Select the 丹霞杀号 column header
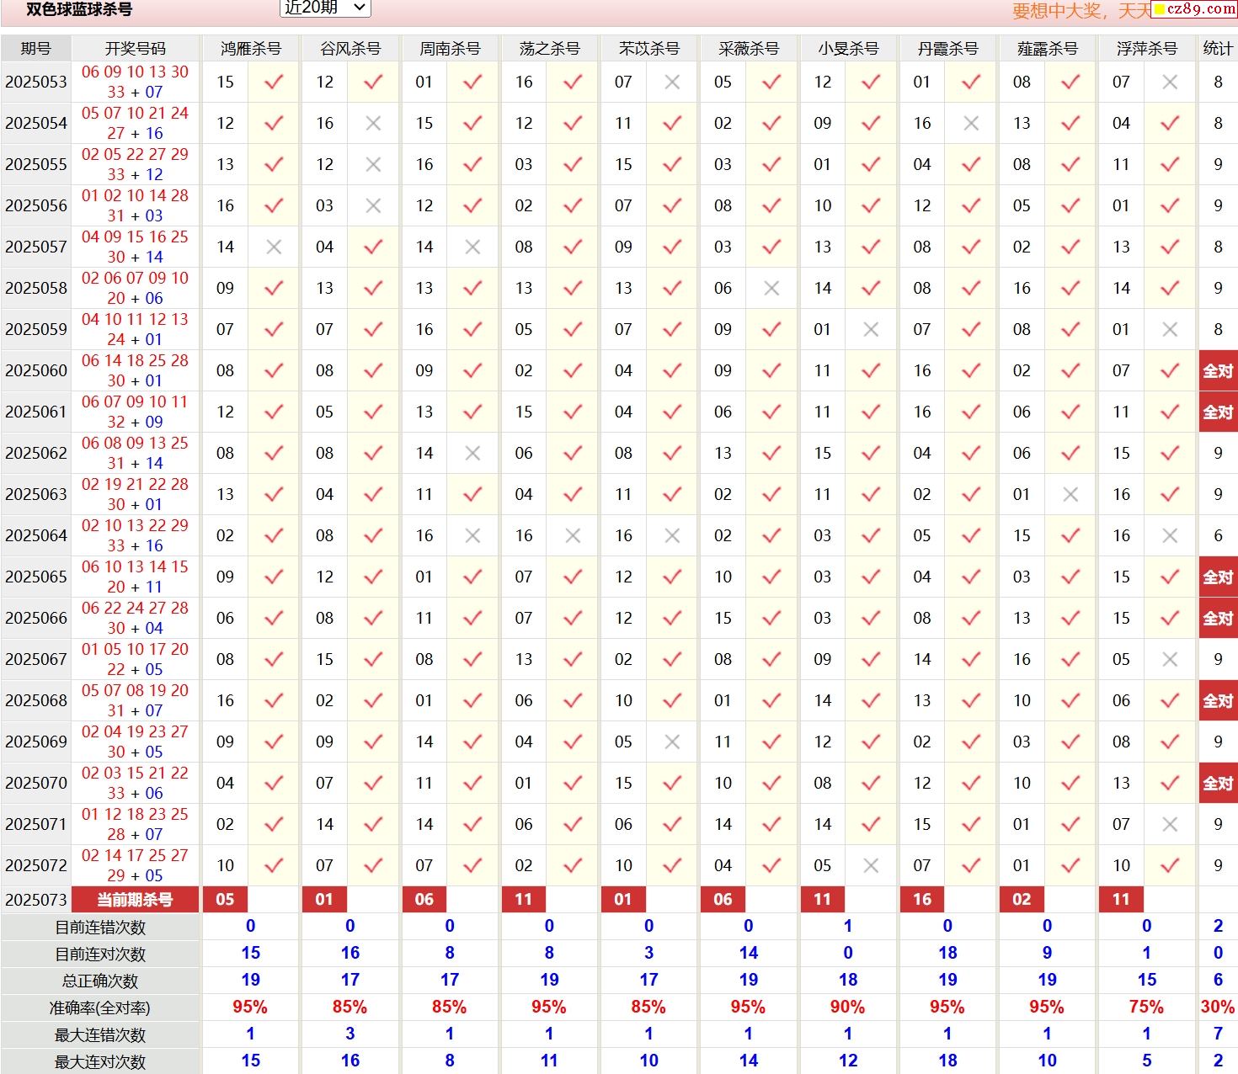The width and height of the screenshot is (1238, 1074). pyautogui.click(x=947, y=49)
